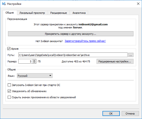The height and width of the screenshot is (119, 142).
Task: Decrease archive size with down spinner arrow
Action: 34,62
